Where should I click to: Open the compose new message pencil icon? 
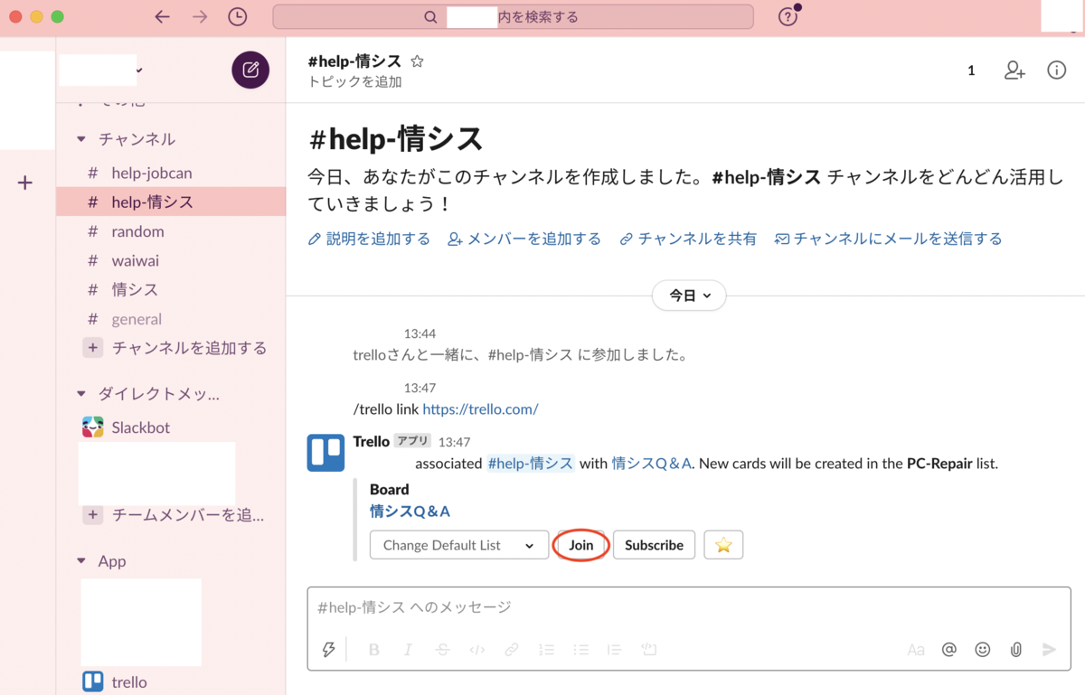250,70
